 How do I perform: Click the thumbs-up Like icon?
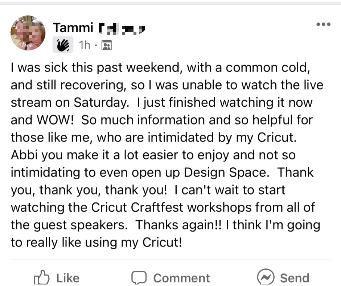(x=41, y=278)
